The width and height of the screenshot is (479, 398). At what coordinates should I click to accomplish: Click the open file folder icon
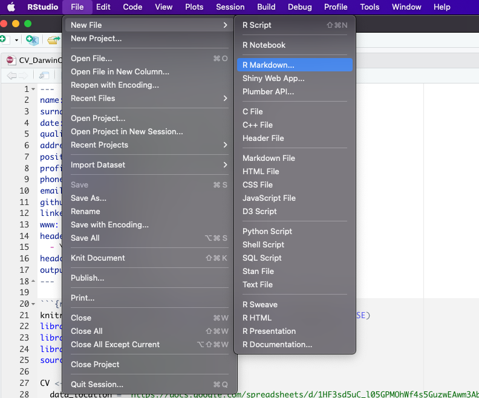[x=54, y=40]
